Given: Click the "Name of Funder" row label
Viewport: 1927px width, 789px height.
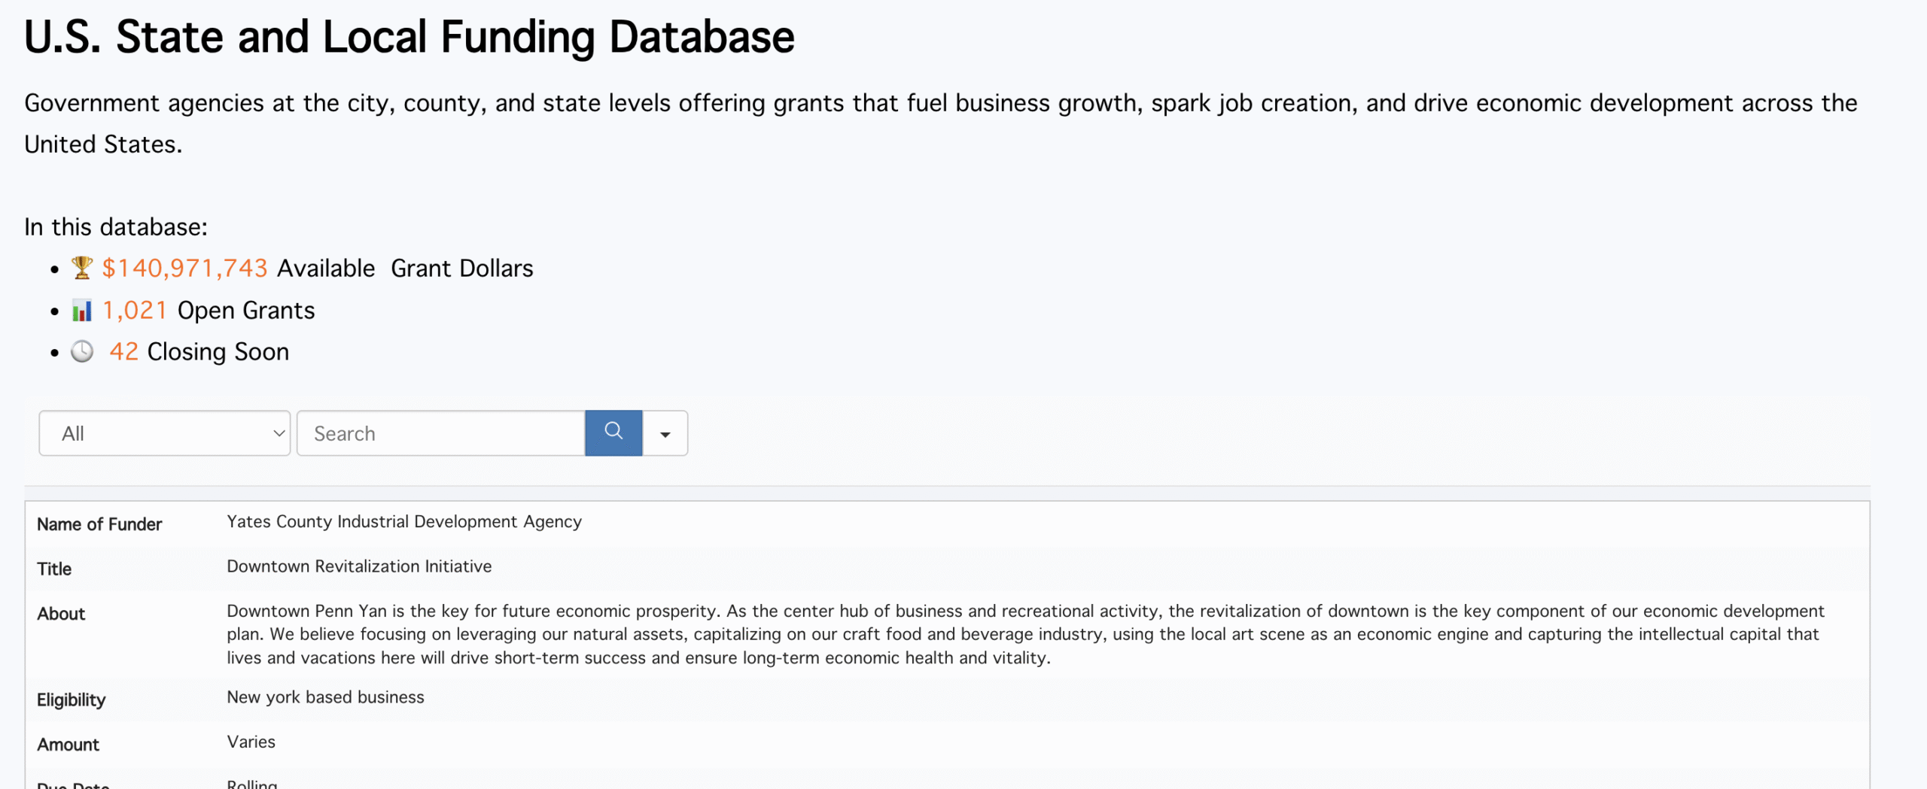Looking at the screenshot, I should (99, 524).
